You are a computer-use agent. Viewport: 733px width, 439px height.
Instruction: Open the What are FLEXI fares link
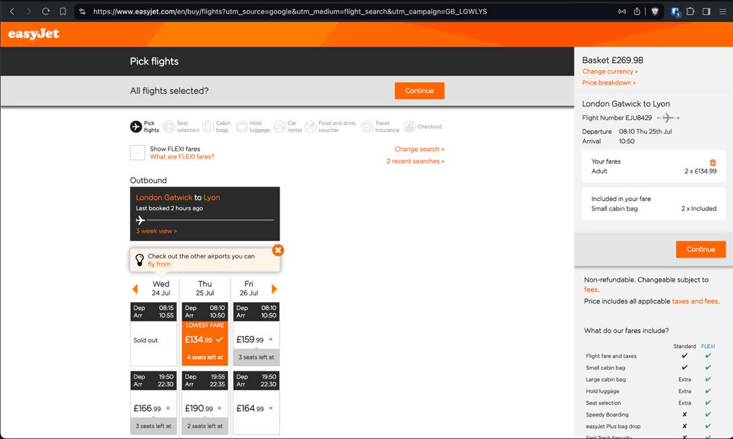(x=182, y=157)
